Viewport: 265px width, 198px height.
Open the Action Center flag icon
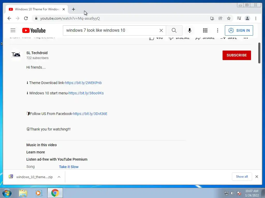239,193
